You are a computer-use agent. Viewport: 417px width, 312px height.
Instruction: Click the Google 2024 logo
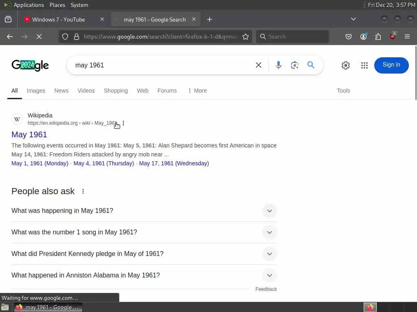point(30,65)
